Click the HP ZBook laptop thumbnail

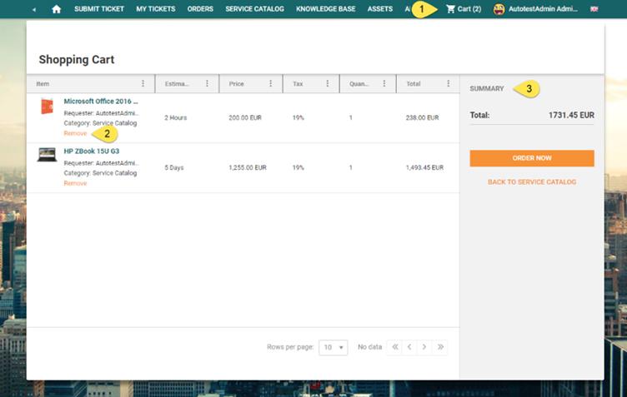(x=47, y=155)
